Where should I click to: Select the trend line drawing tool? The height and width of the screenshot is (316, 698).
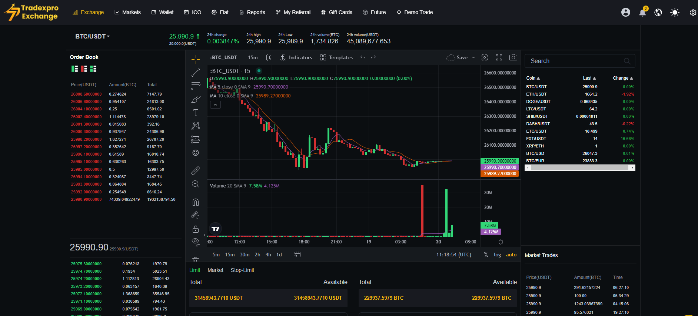click(x=196, y=73)
